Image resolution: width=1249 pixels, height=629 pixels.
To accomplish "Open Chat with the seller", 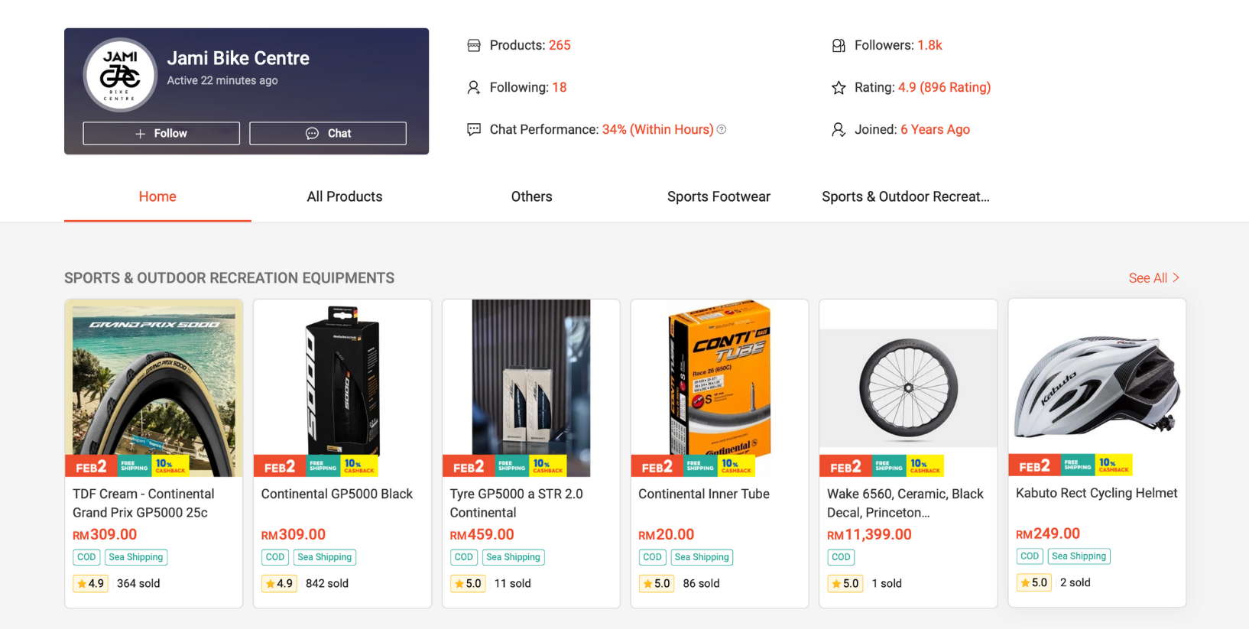I will 328,133.
